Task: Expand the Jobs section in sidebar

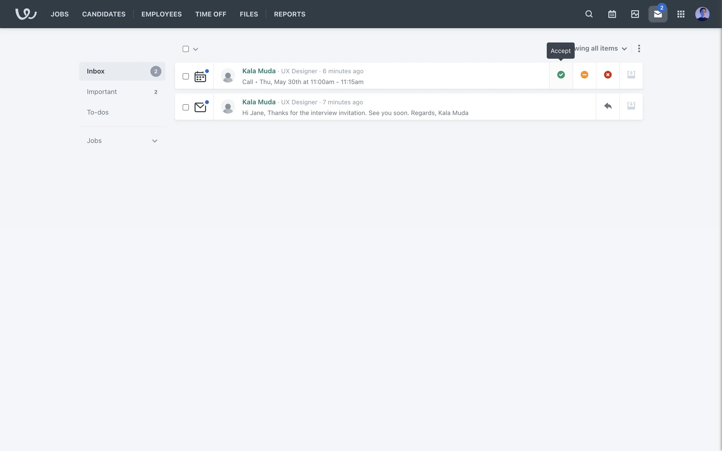Action: [x=154, y=141]
